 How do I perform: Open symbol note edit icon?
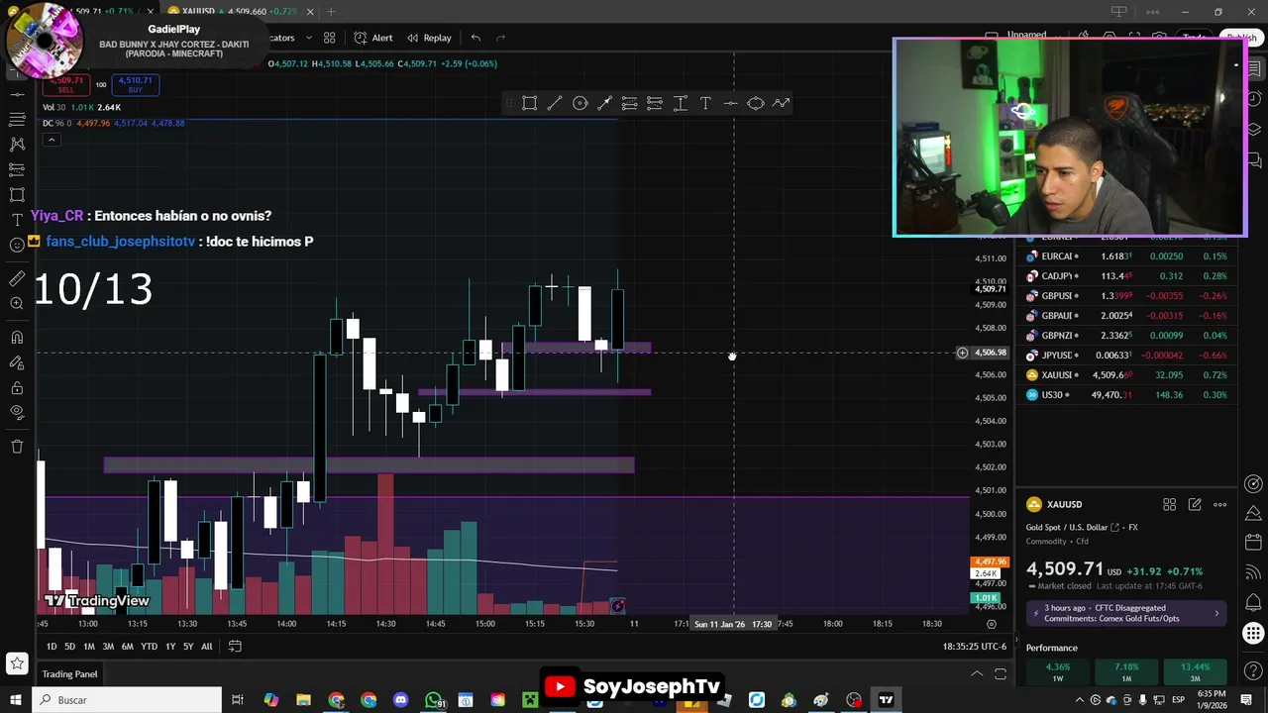tap(1195, 505)
